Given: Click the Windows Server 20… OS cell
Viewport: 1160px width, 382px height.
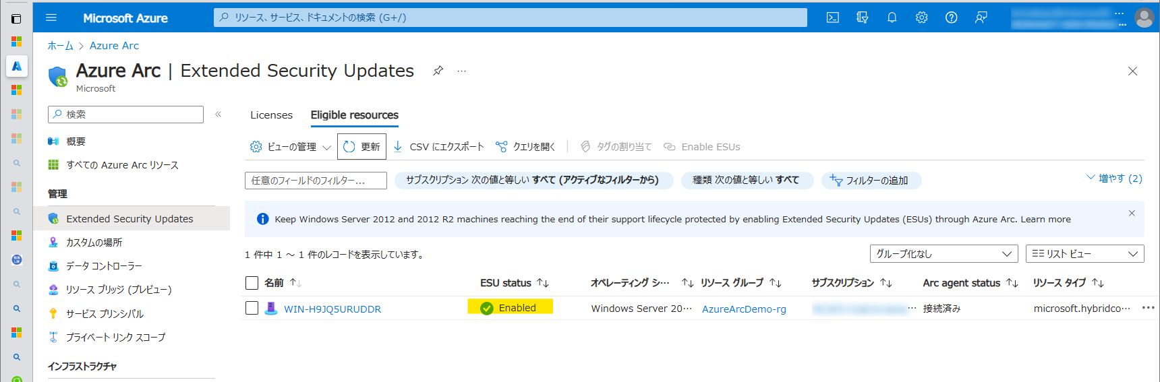Looking at the screenshot, I should (641, 309).
